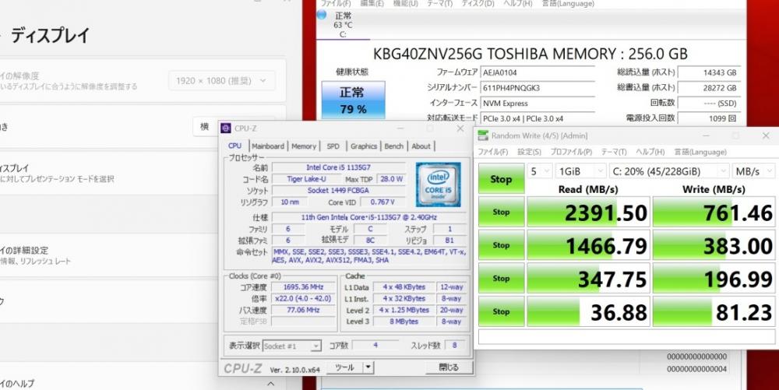Click the ツール button in CPU-Z
Viewport: 779px width, 390px height.
(344, 367)
